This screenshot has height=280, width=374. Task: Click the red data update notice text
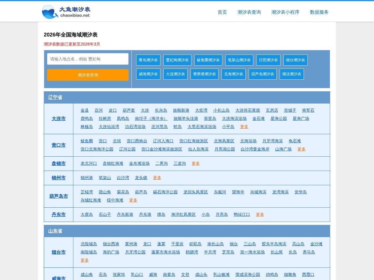(72, 44)
